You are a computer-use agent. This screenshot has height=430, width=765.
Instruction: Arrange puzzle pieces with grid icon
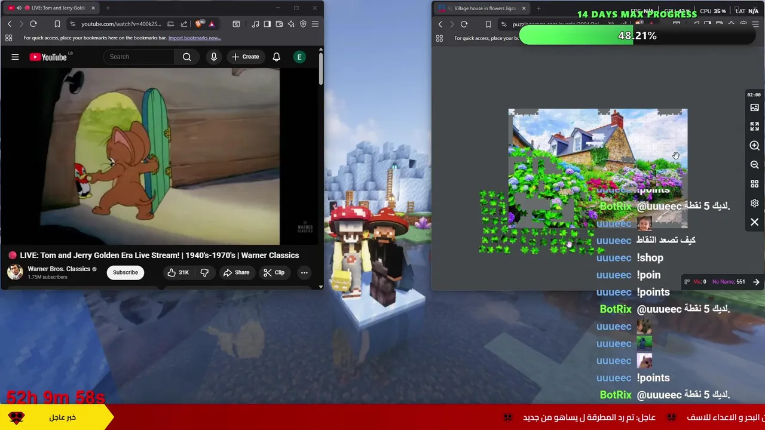click(x=754, y=184)
